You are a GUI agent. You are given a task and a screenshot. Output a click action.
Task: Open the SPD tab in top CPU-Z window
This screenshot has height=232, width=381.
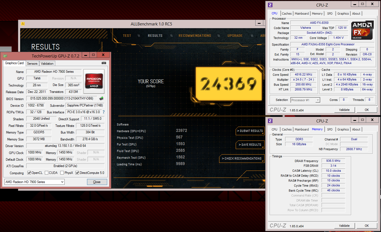coord(330,14)
